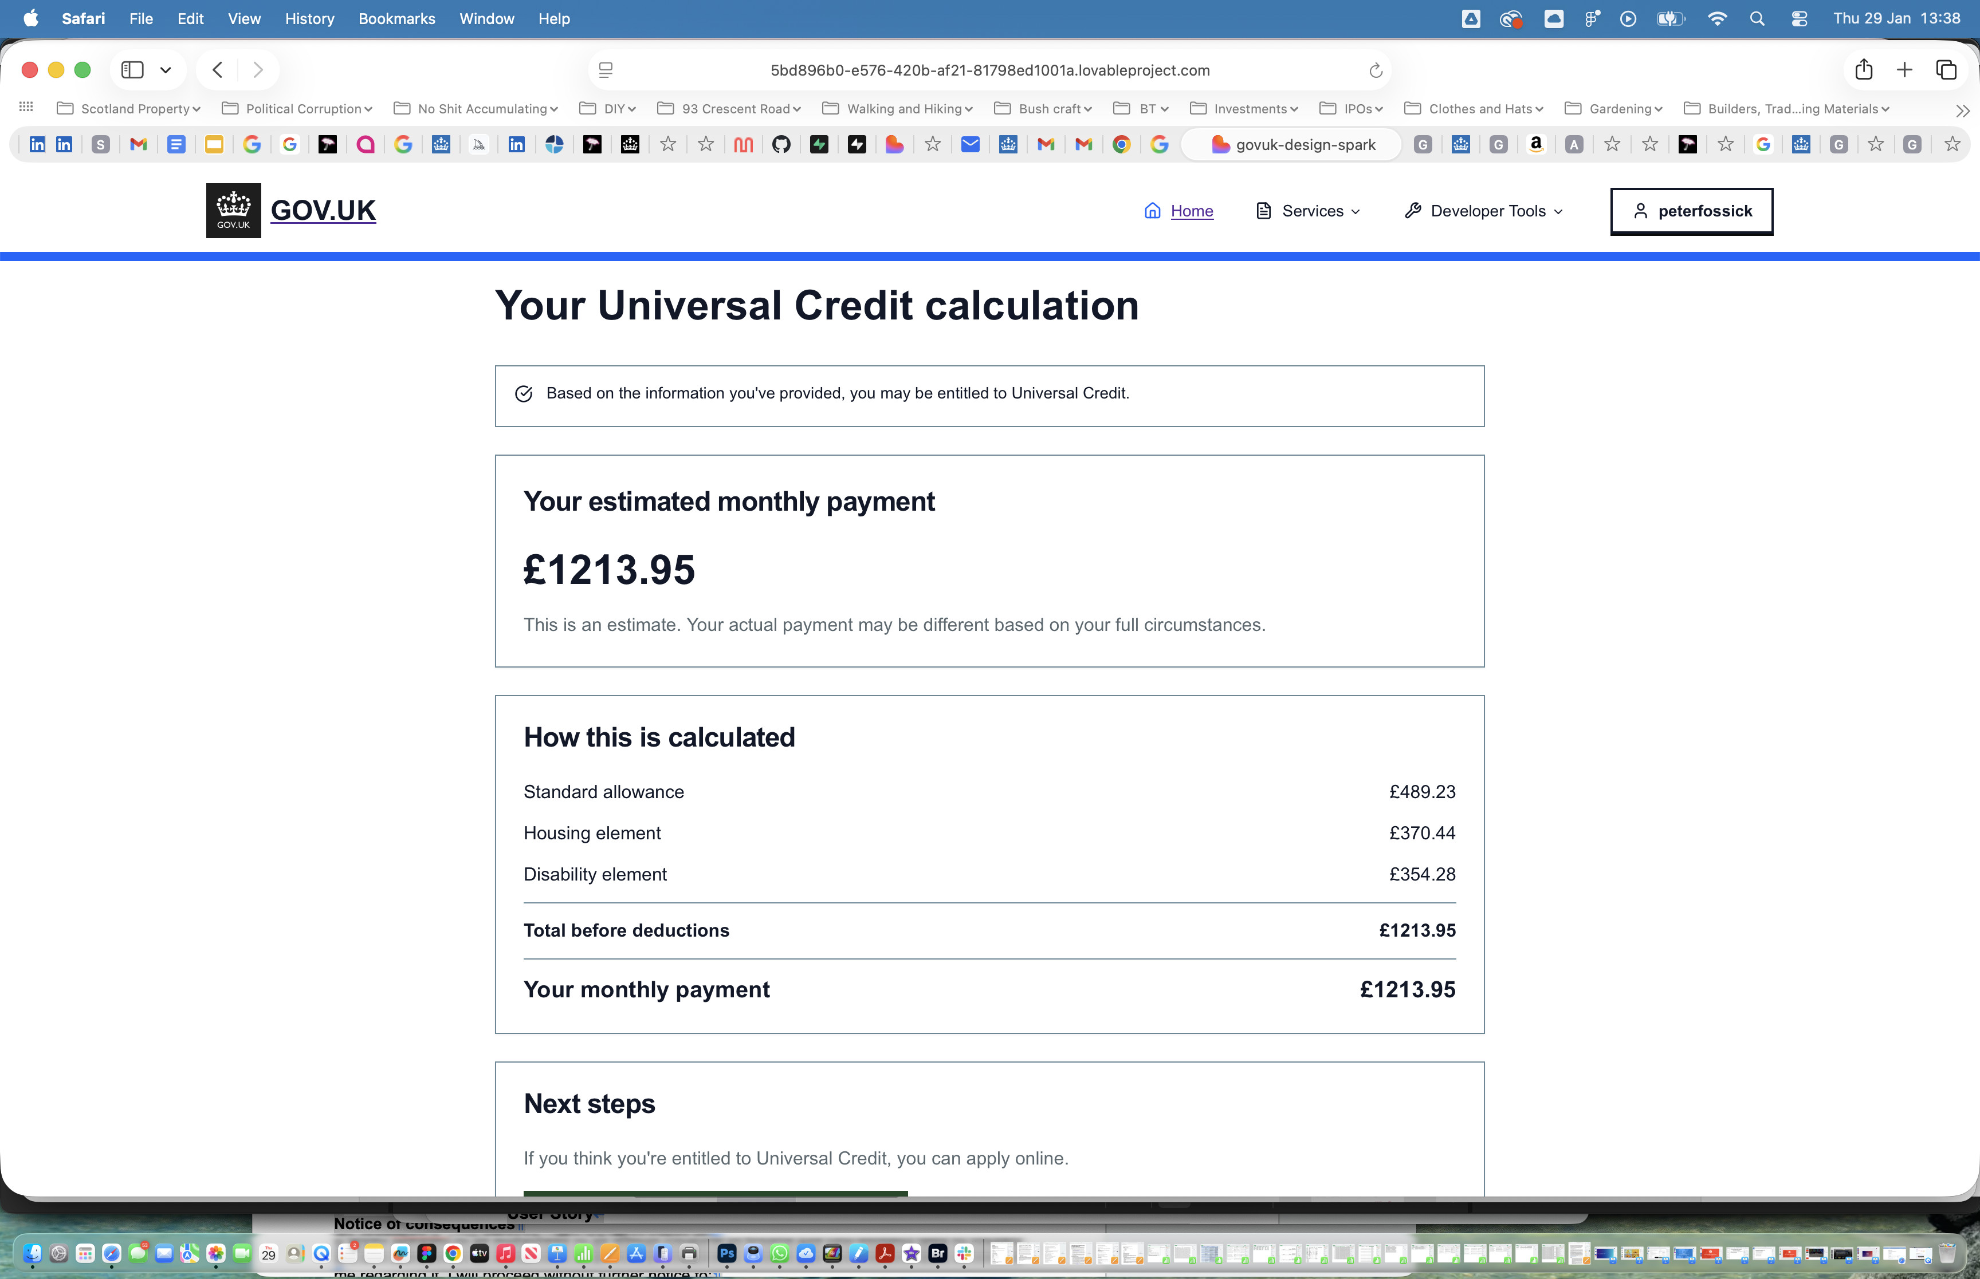
Task: Click the Amazon favorites bar icon
Action: pos(1535,144)
